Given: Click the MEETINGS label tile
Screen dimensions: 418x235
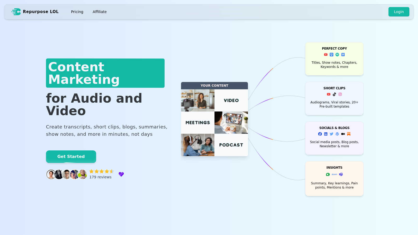Looking at the screenshot, I should click(x=198, y=123).
